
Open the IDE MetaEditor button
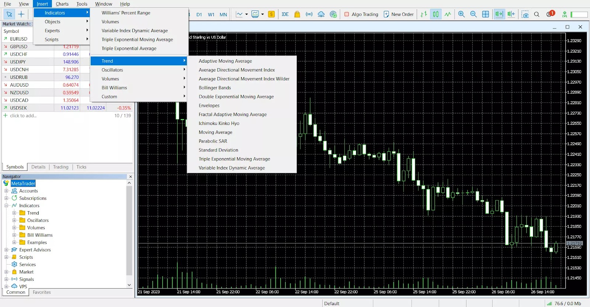(x=285, y=14)
